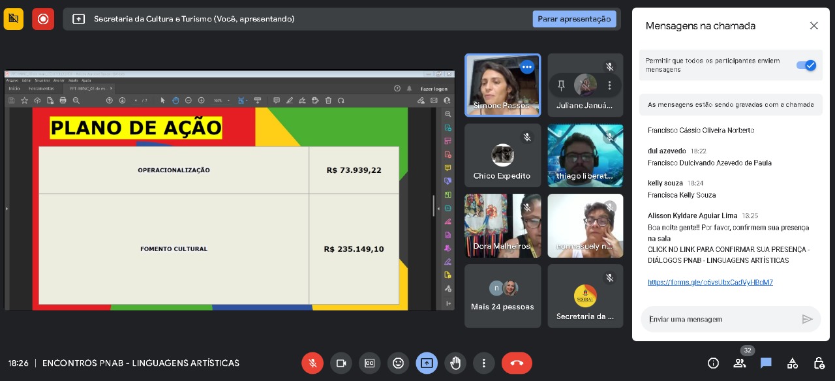Open more options menu in call bar
835x381 pixels.
pos(484,363)
